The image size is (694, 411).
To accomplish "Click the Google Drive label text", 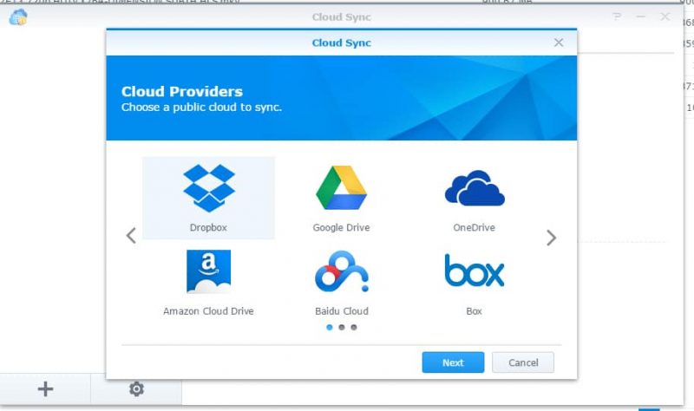I will click(x=341, y=227).
